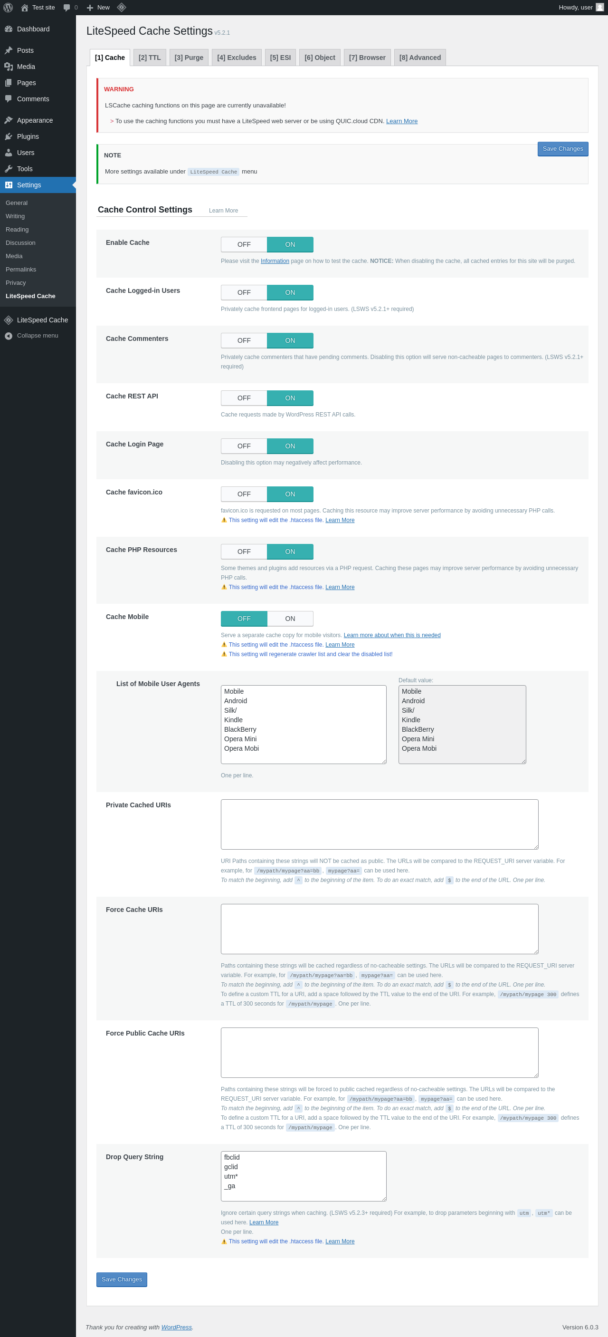Click the bottom Save Changes button

122,1279
